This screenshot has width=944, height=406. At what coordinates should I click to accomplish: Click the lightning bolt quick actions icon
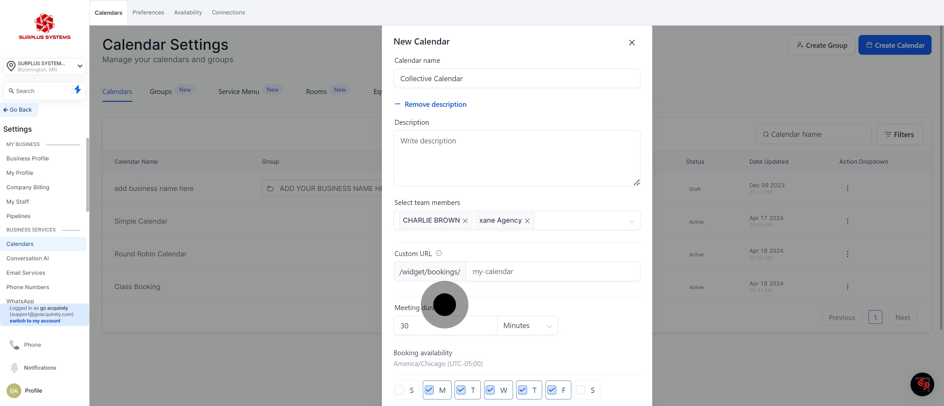pyautogui.click(x=77, y=90)
